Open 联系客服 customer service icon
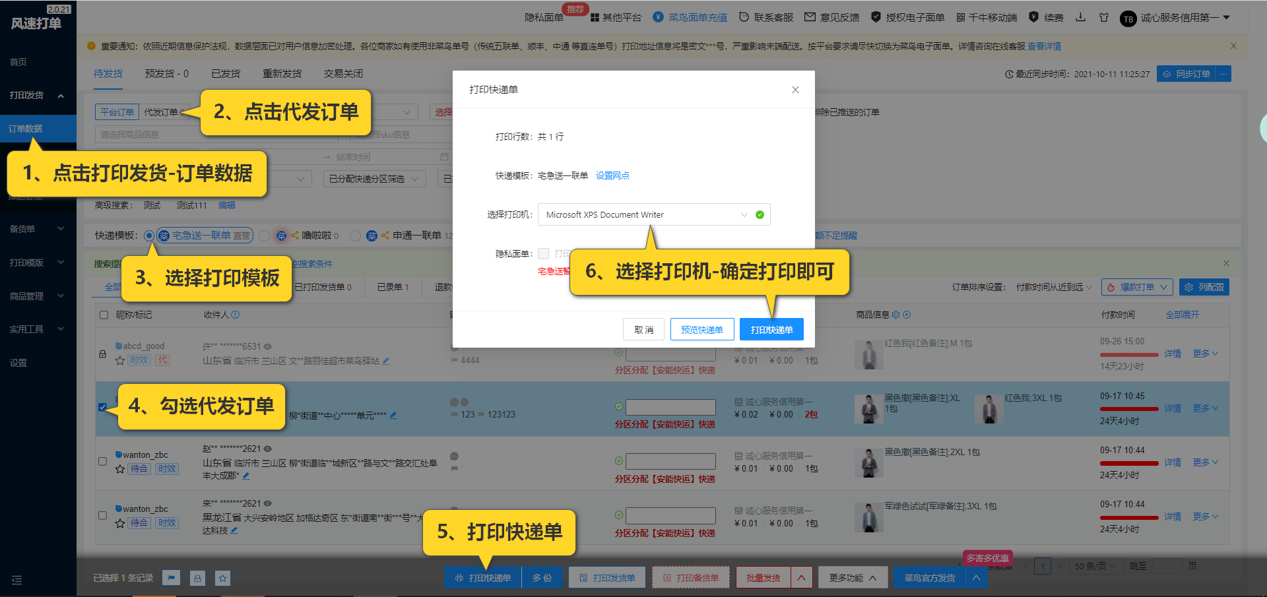Screen dimensions: 1267x597 [x=744, y=17]
